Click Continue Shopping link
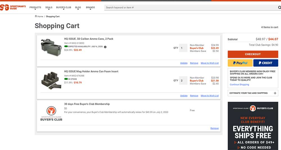 [x=239, y=85]
